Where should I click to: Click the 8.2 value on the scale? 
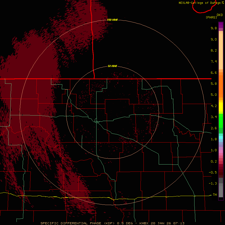tap(214, 50)
